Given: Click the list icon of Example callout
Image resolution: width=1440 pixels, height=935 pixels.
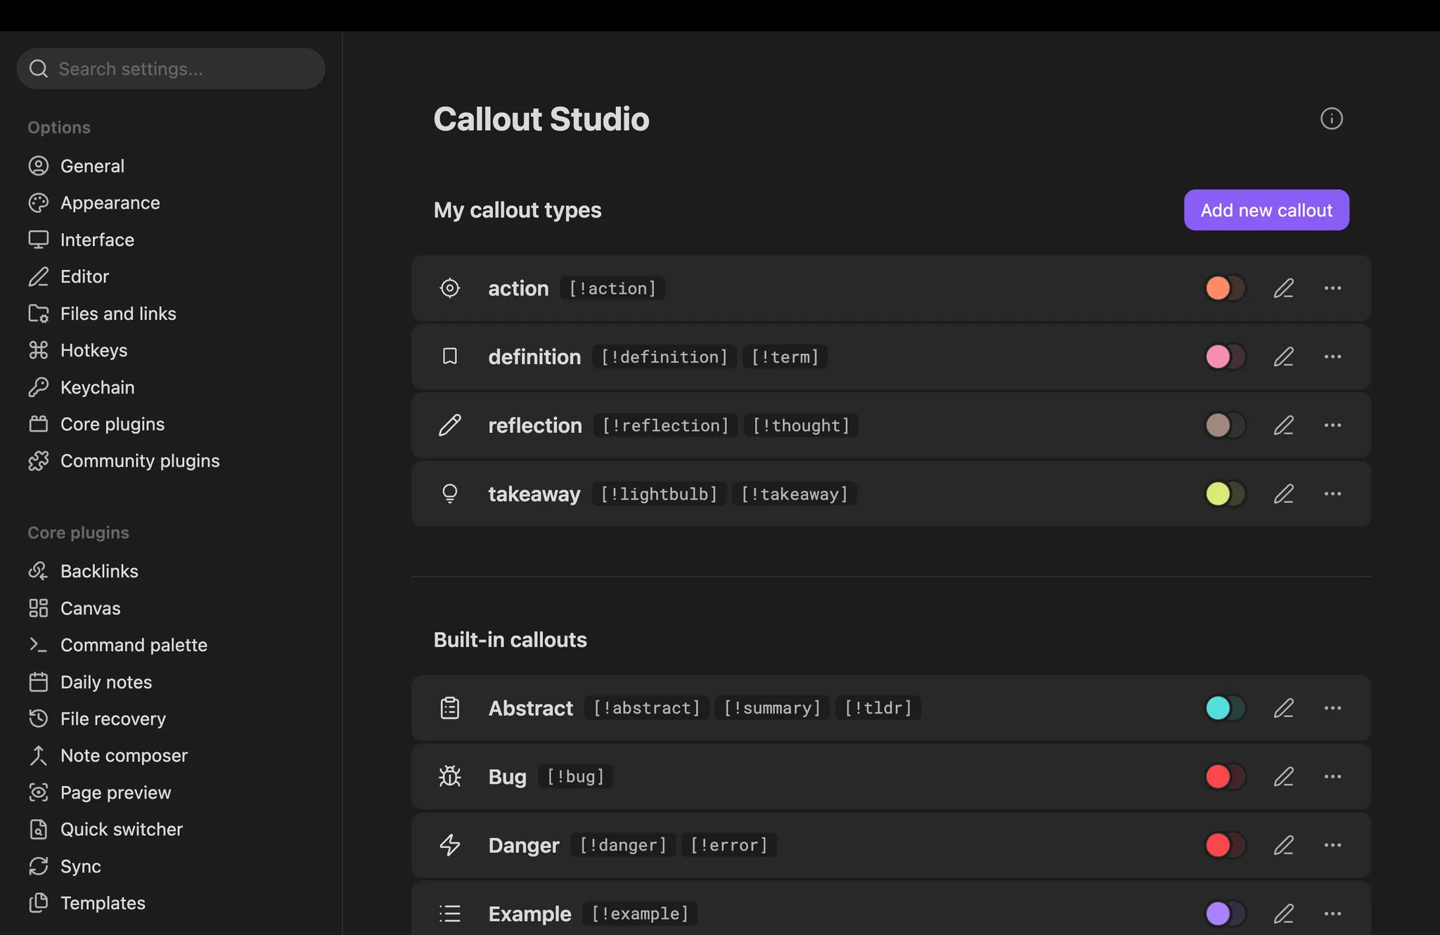Looking at the screenshot, I should [x=450, y=914].
